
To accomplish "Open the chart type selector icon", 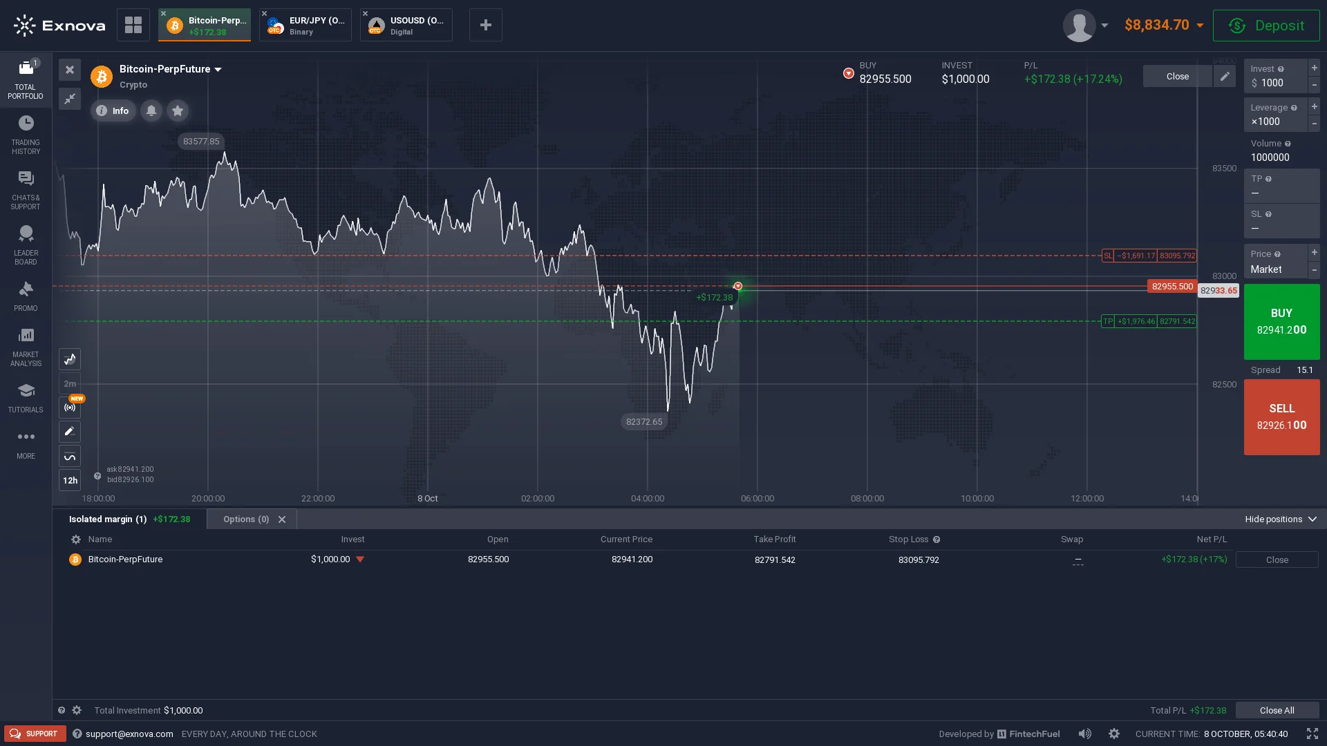I will 70,359.
